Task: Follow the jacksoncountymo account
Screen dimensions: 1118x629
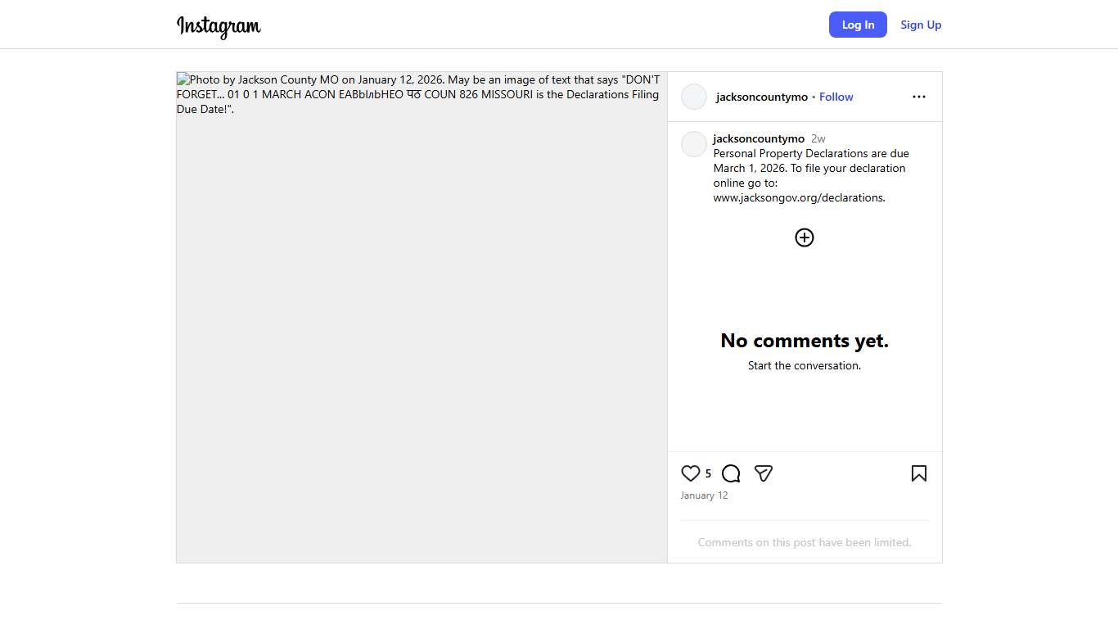Action: click(836, 97)
